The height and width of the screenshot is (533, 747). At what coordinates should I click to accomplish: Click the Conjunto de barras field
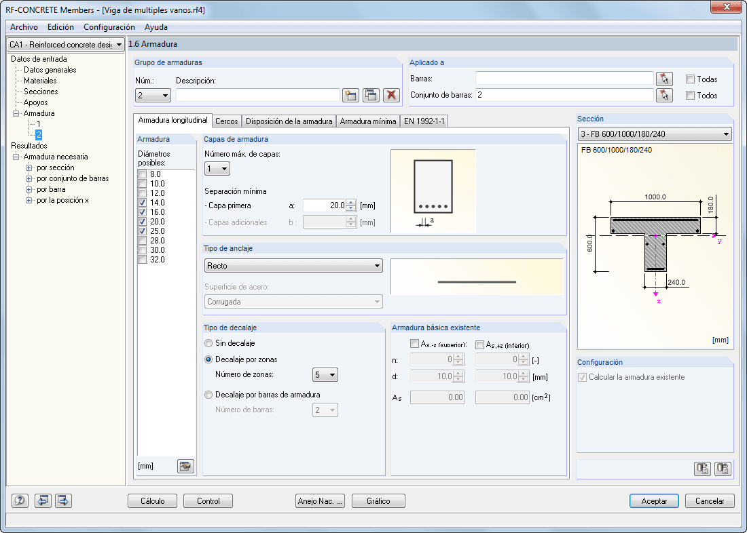[564, 95]
